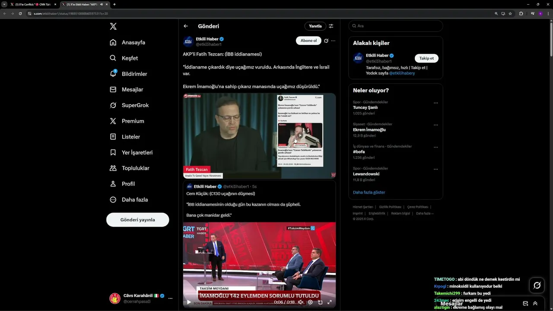Screen dimensions: 553x311
Task: Enter fullscreen for the video
Action: 330,302
